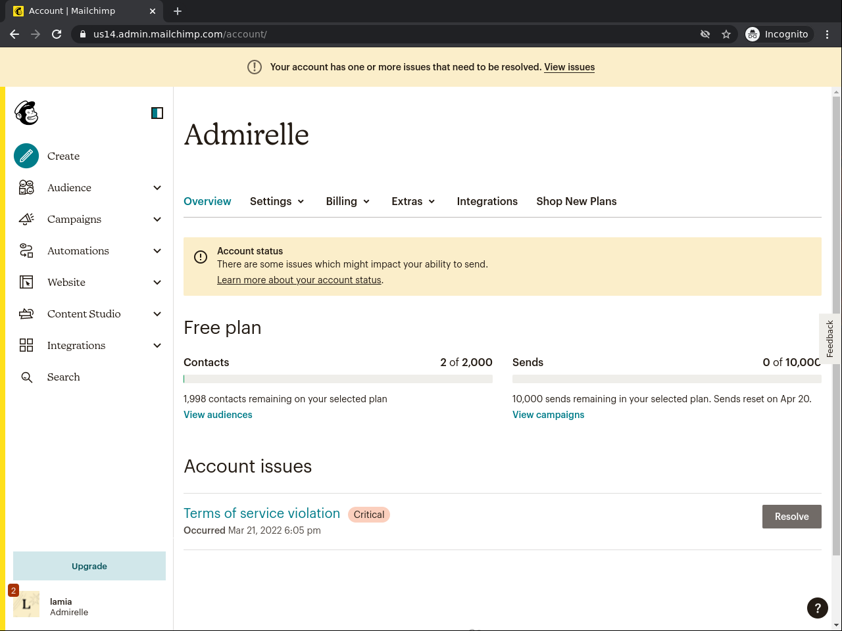Switch to the Shop New Plans tab
This screenshot has height=631, width=842.
tap(576, 201)
